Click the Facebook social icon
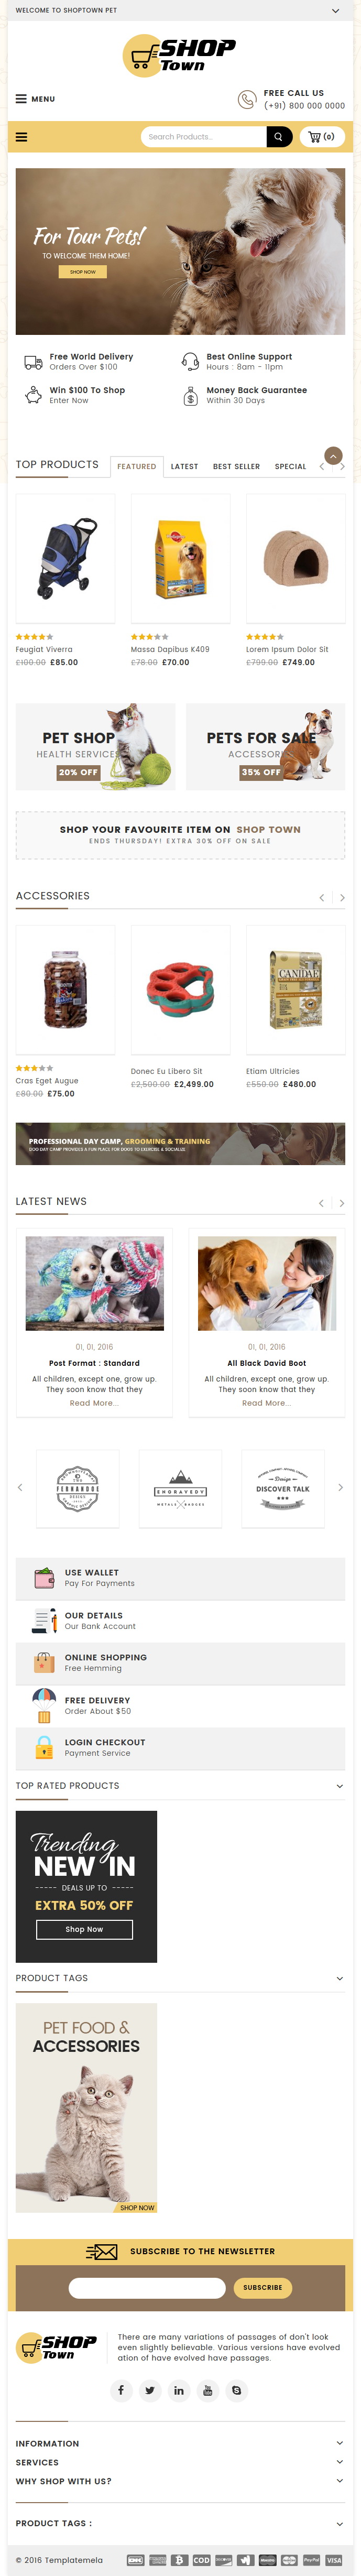This screenshot has height=2576, width=361. [121, 2390]
